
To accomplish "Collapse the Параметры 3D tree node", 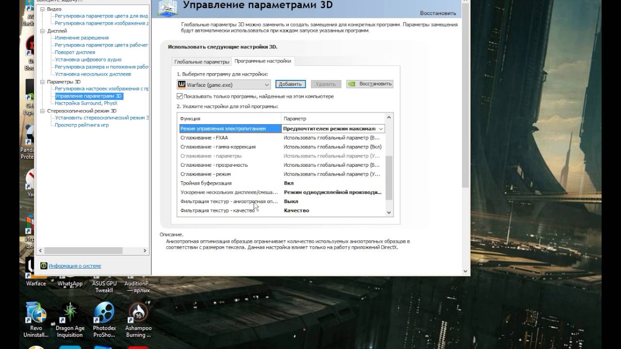I will (42, 82).
